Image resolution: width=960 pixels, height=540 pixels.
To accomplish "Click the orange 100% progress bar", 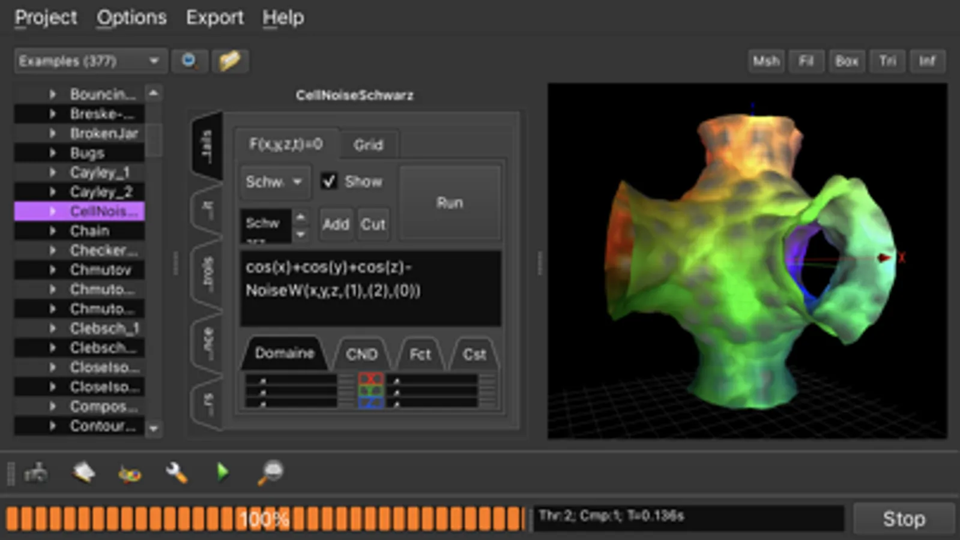I will point(265,518).
